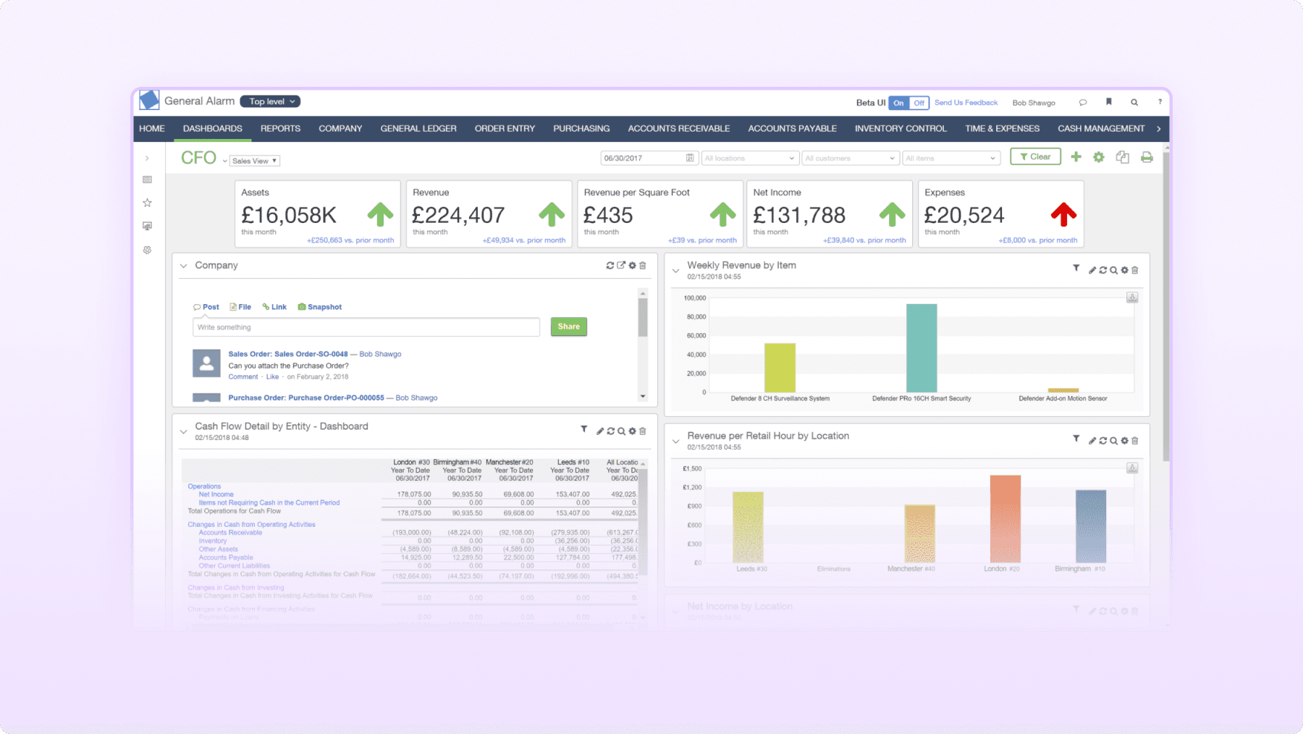Download the Revenue per Retail Hour chart
This screenshot has width=1303, height=734.
pyautogui.click(x=1132, y=468)
